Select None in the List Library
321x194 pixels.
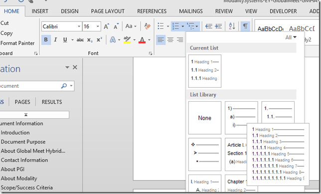(x=205, y=118)
